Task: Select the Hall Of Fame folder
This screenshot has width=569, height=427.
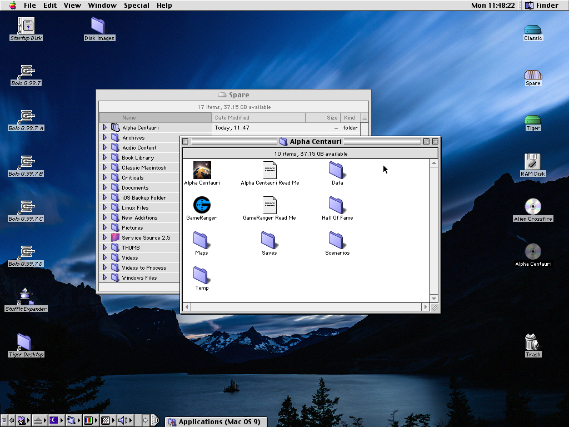Action: coord(337,205)
